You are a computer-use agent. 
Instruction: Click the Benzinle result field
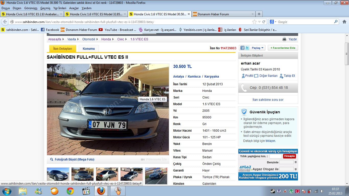[286, 162]
